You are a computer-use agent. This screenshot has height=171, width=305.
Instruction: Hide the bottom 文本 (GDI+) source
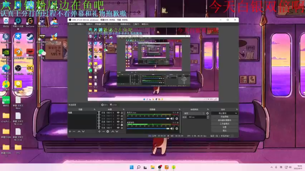point(118,128)
